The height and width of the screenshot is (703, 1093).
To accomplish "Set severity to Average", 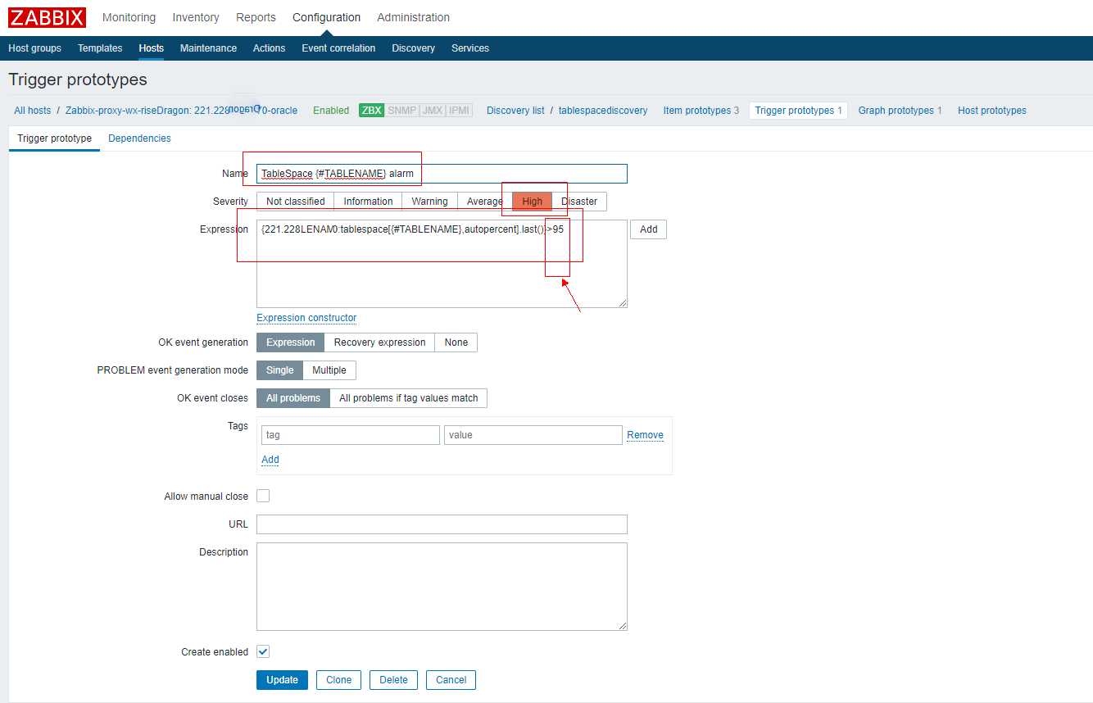I will 484,202.
